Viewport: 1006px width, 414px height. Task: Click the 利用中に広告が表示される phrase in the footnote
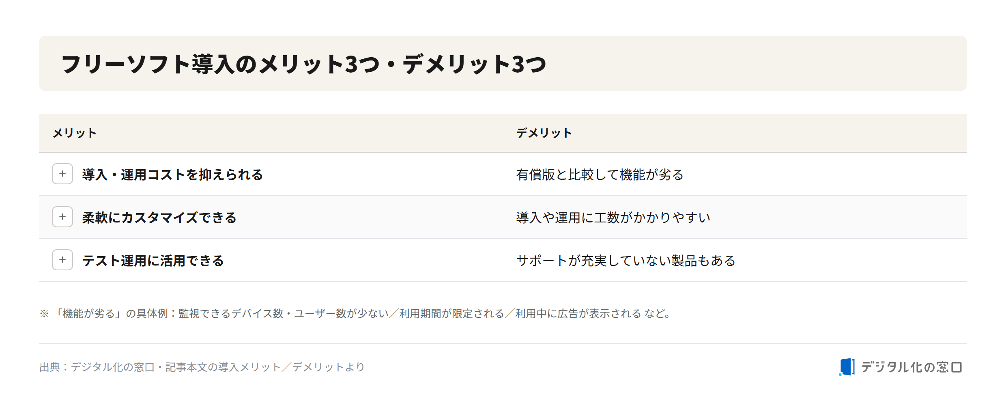point(578,313)
